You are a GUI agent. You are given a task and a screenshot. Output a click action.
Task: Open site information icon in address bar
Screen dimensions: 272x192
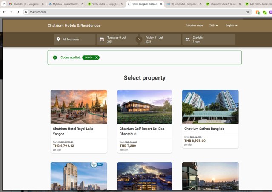coord(26,12)
